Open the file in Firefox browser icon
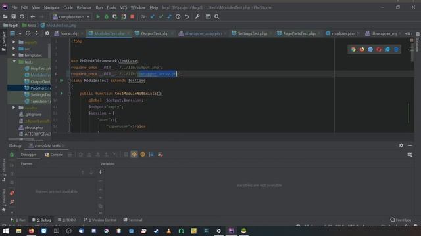This screenshot has height=236, width=421. pyautogui.click(x=362, y=50)
